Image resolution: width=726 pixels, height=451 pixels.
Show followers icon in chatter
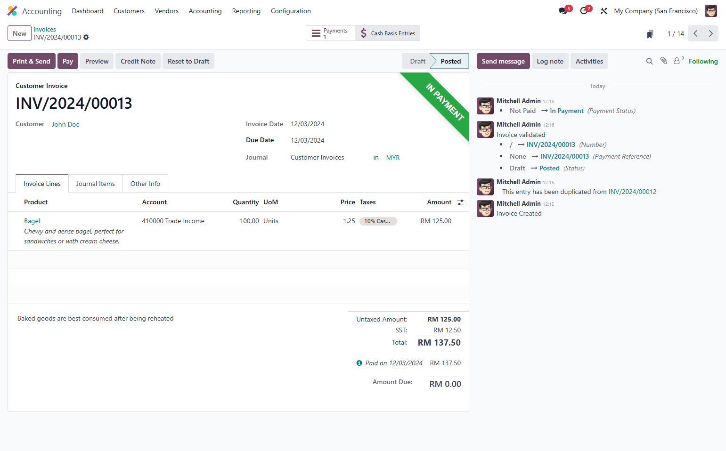(x=678, y=61)
